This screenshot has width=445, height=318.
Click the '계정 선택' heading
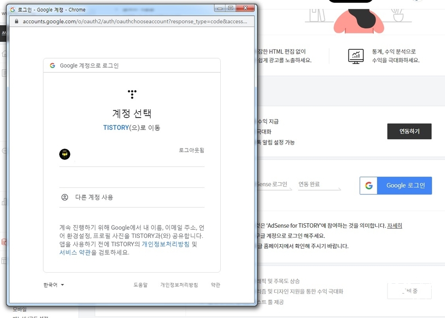pyautogui.click(x=132, y=113)
